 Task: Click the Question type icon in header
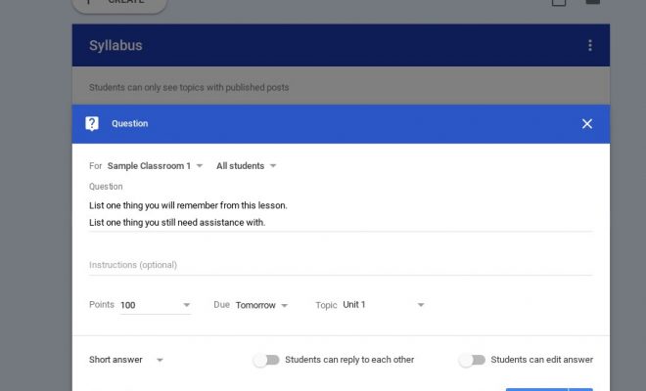point(92,123)
